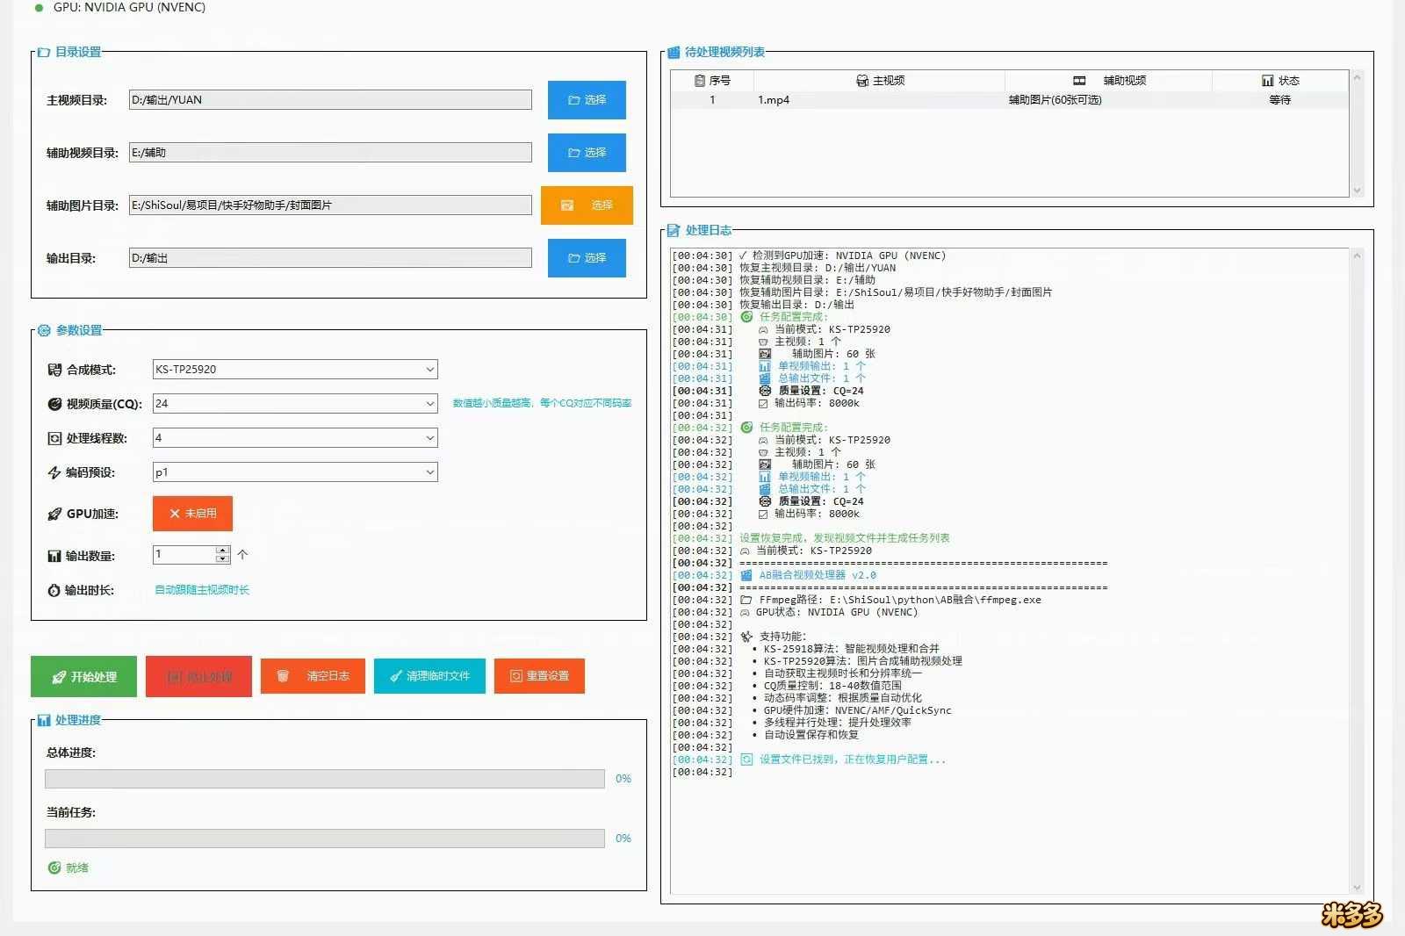Click the 处理日志 panel header icon
Image resolution: width=1405 pixels, height=936 pixels.
coord(674,231)
